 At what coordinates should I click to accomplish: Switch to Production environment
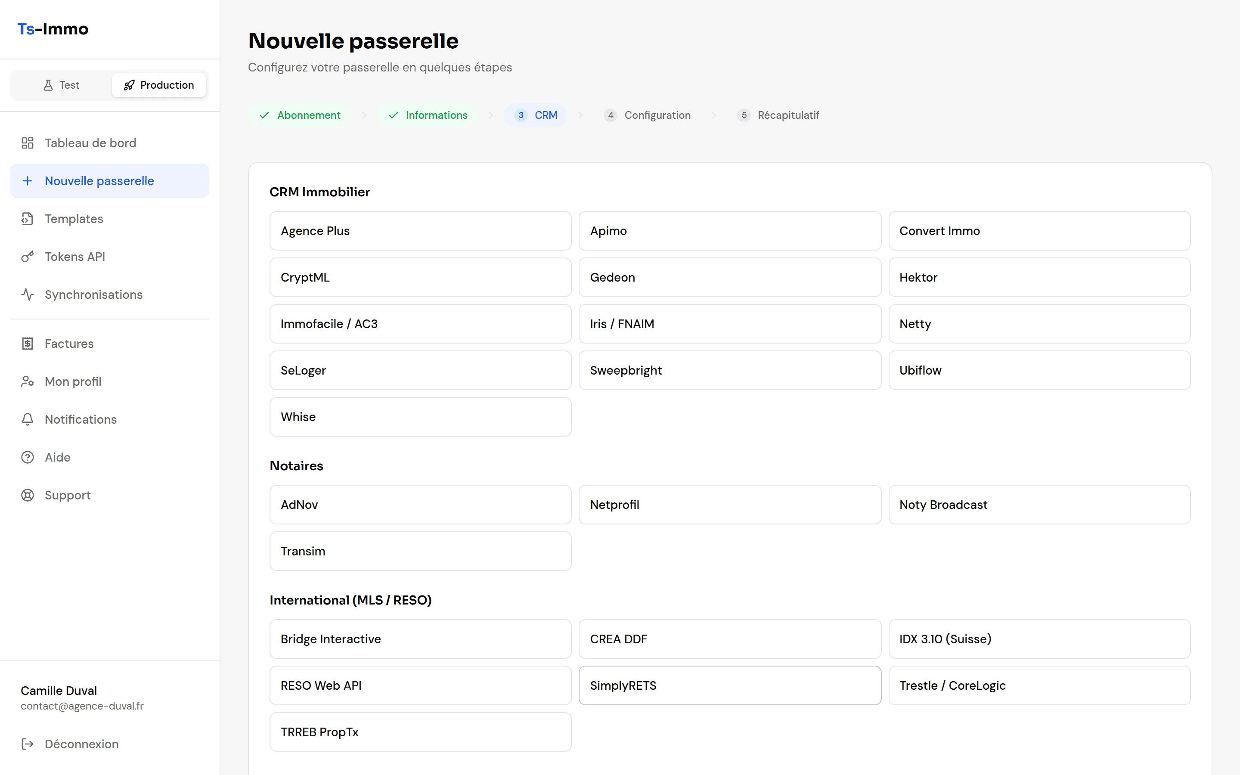point(159,85)
